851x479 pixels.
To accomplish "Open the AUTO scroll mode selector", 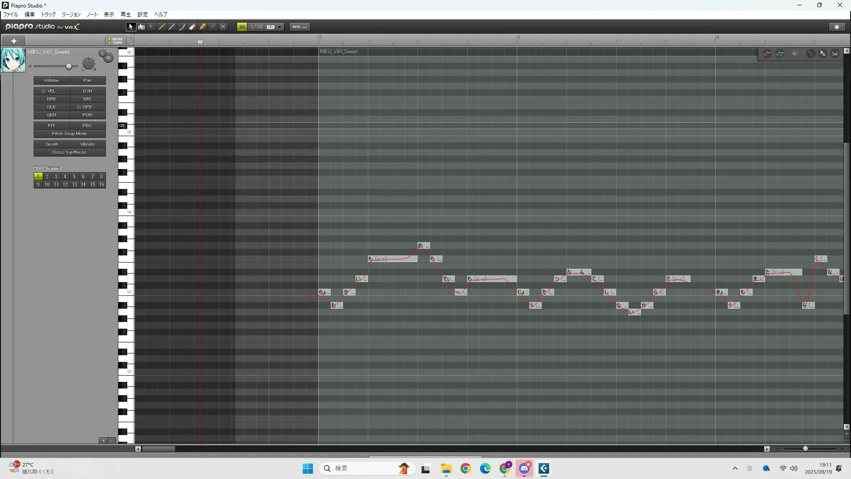I will click(x=300, y=27).
